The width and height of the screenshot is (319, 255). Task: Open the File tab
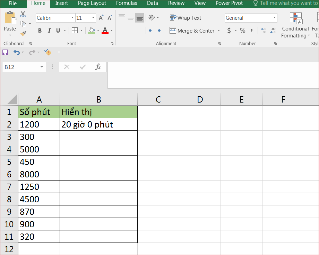12,3
